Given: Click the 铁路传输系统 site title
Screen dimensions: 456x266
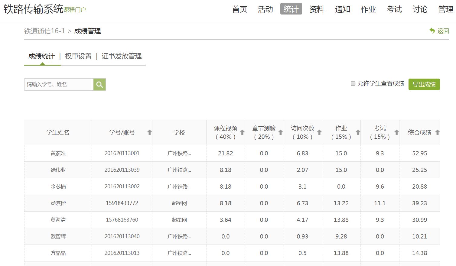Looking at the screenshot, I should pyautogui.click(x=33, y=9).
